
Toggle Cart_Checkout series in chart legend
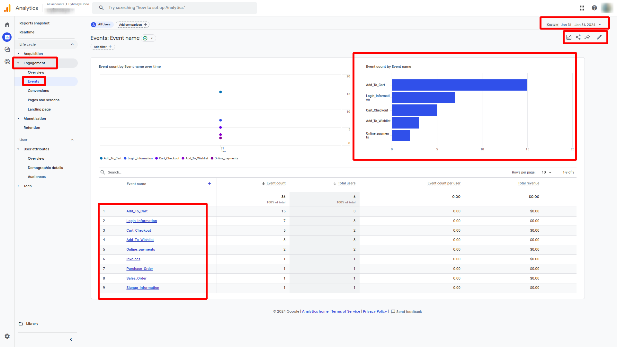coord(167,158)
